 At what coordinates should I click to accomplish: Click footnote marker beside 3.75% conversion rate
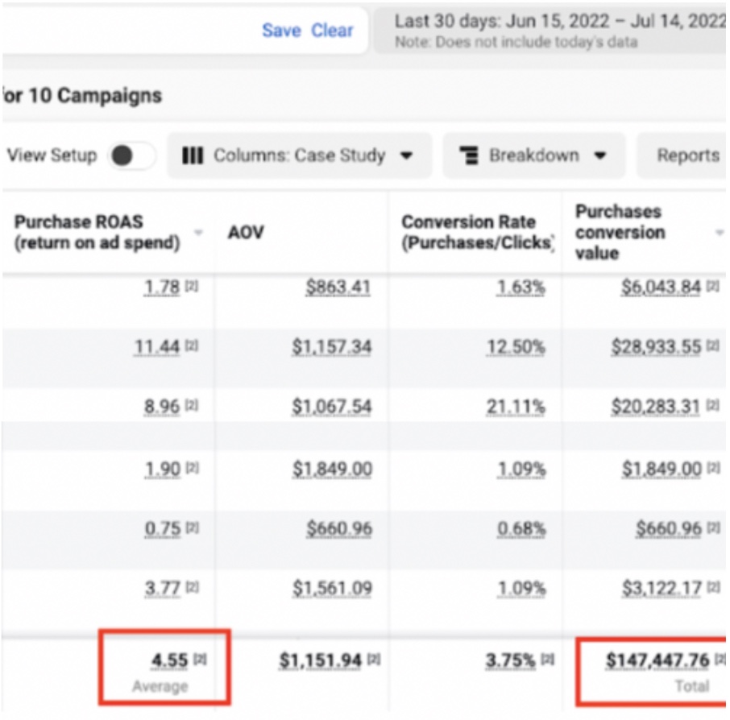pos(547,660)
